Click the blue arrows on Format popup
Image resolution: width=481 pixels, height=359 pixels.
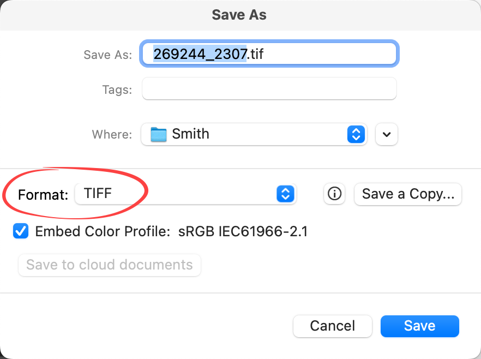[x=285, y=194]
